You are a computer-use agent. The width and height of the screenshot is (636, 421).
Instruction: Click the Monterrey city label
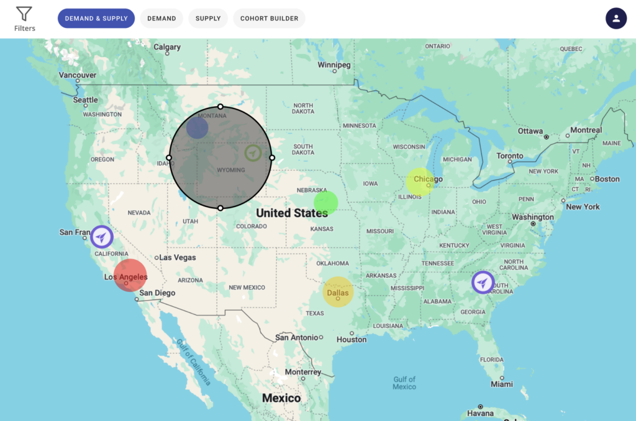(x=303, y=372)
